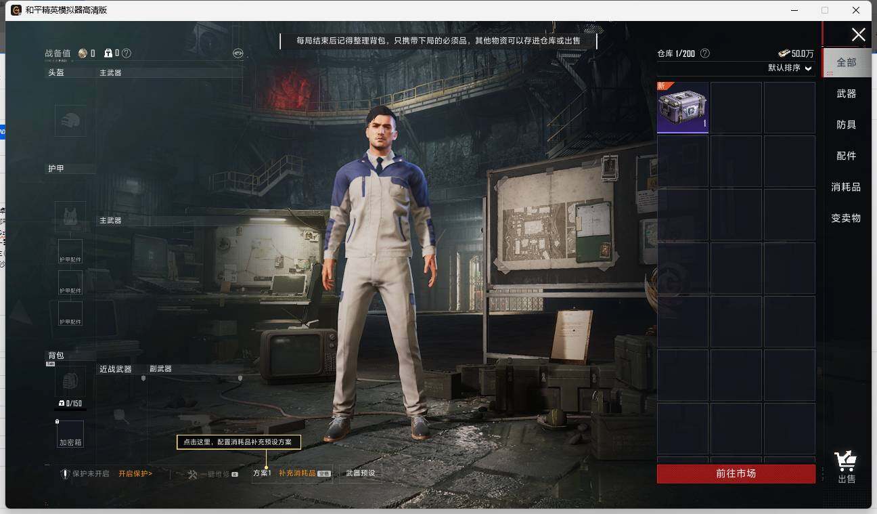Click the 战备值 coin icon
877x514 pixels.
coord(83,53)
